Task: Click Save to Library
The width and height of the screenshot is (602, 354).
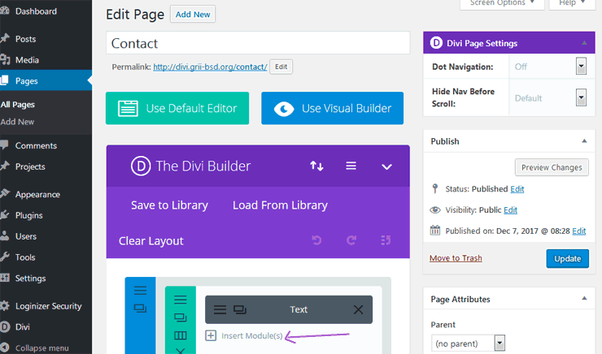Action: click(x=169, y=205)
